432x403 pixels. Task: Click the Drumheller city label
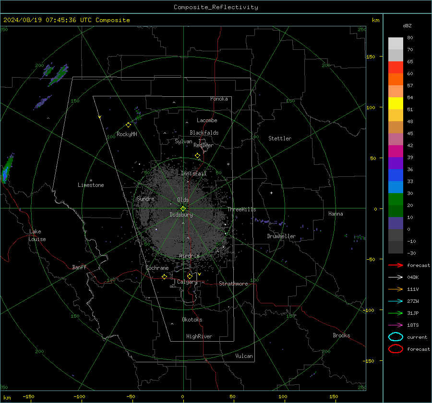[281, 236]
